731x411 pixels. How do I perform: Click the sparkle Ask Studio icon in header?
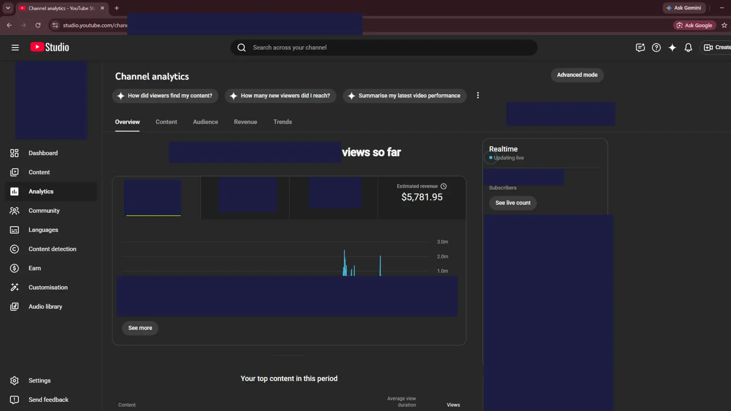[x=672, y=48]
